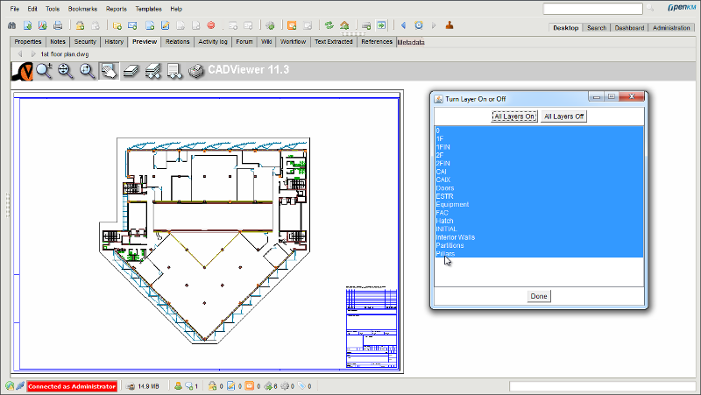Click the red delete icon in the toolbar
Viewport: 701px width, 395px height.
(x=211, y=25)
